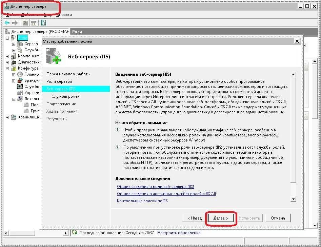Click the Назад button
This screenshot has height=247, width=321.
coord(195,218)
